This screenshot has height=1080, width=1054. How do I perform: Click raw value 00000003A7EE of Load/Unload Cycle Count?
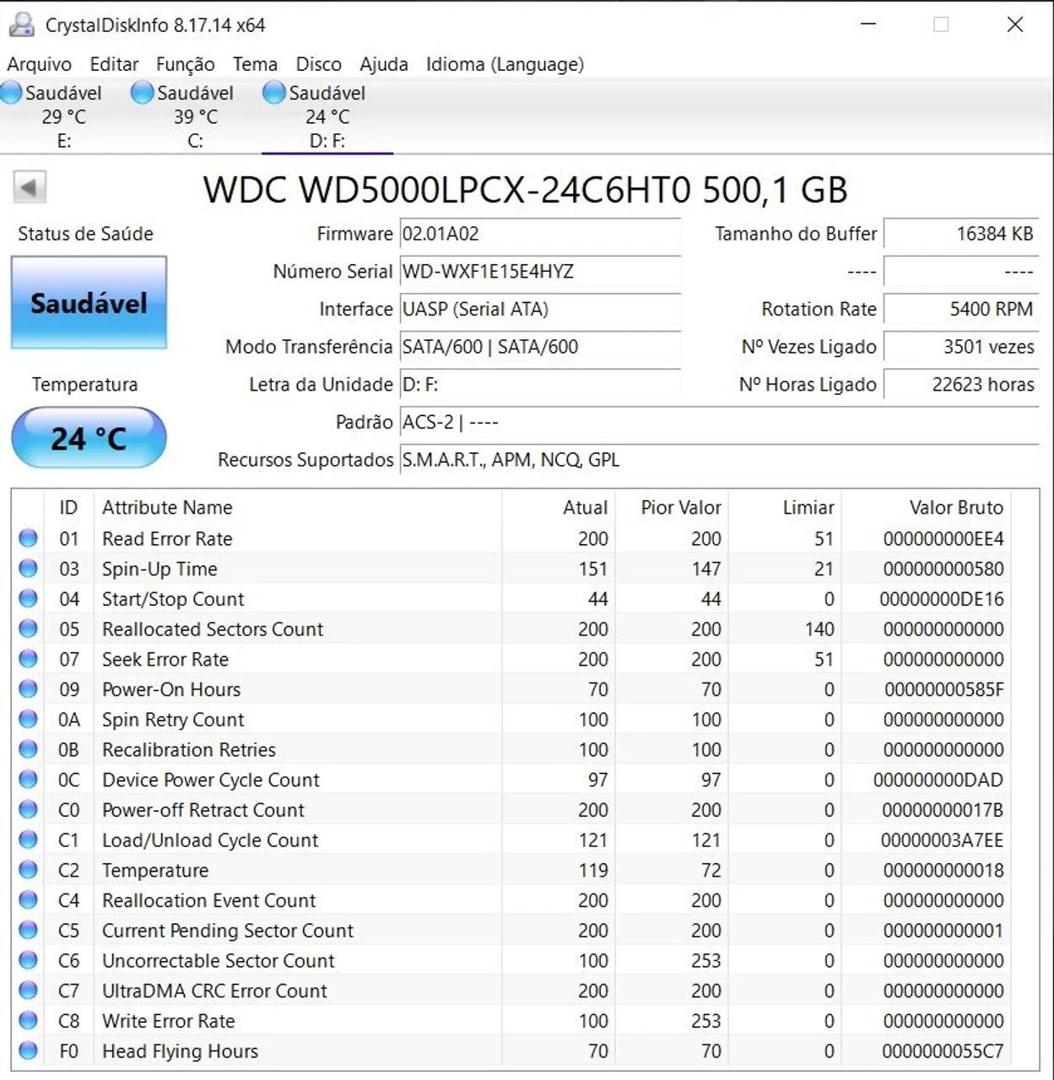coord(942,840)
